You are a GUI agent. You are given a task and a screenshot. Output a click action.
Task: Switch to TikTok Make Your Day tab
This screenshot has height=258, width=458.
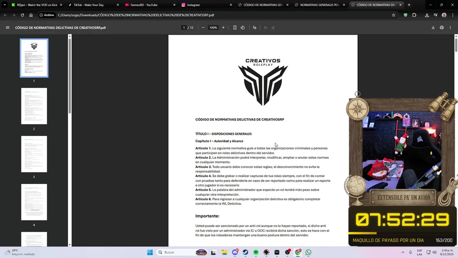tap(93, 5)
